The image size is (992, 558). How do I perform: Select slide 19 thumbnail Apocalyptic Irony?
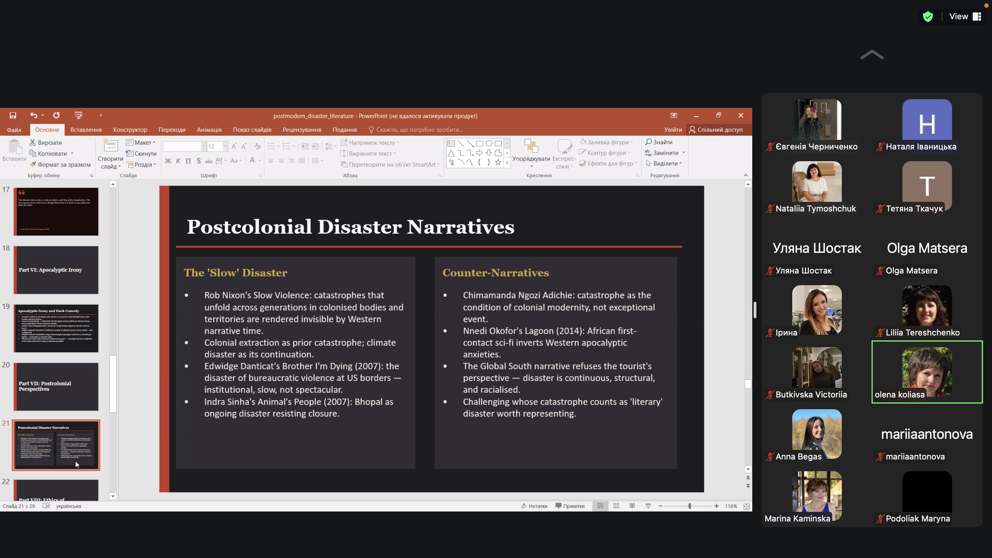(x=56, y=328)
